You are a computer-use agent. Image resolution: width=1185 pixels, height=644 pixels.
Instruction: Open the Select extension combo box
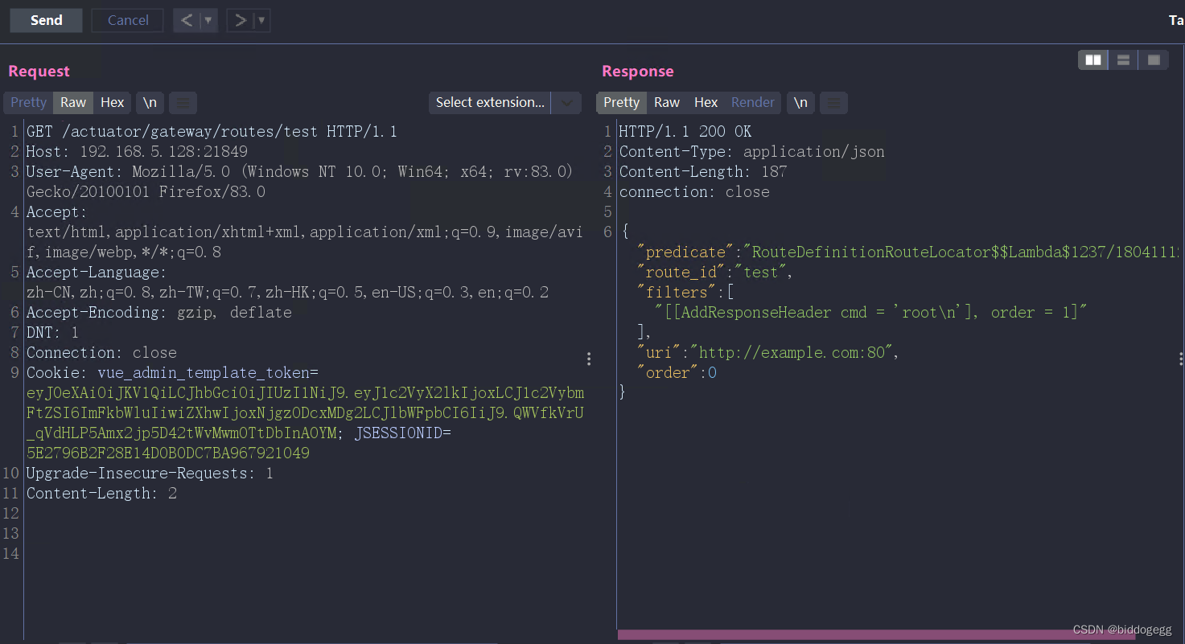click(x=490, y=102)
